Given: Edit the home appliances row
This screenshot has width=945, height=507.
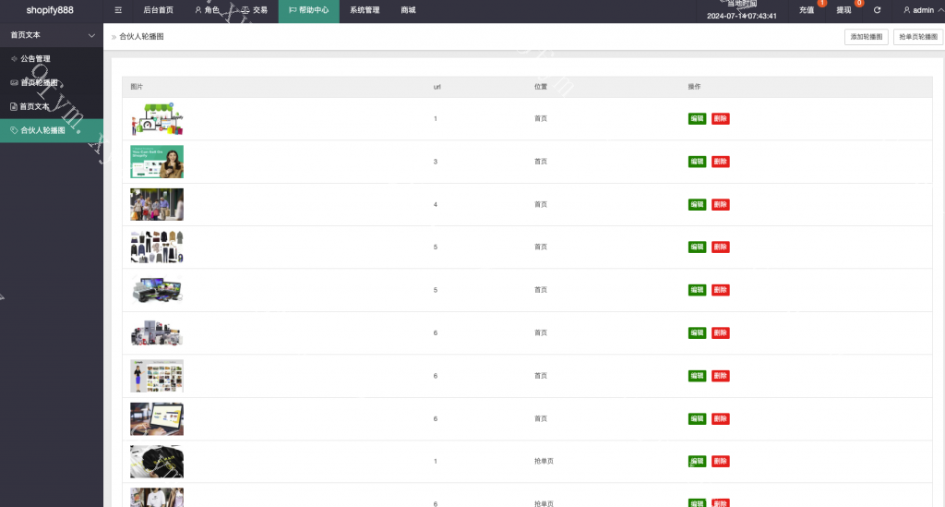Looking at the screenshot, I should [697, 332].
